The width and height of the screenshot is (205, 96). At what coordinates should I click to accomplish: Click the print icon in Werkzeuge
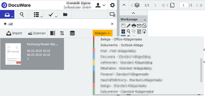[134, 26]
